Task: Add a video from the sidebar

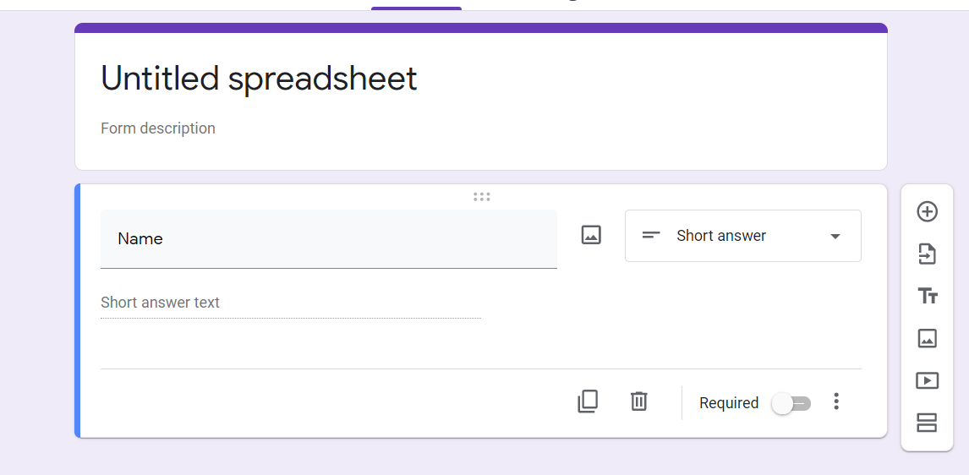Action: coord(927,380)
